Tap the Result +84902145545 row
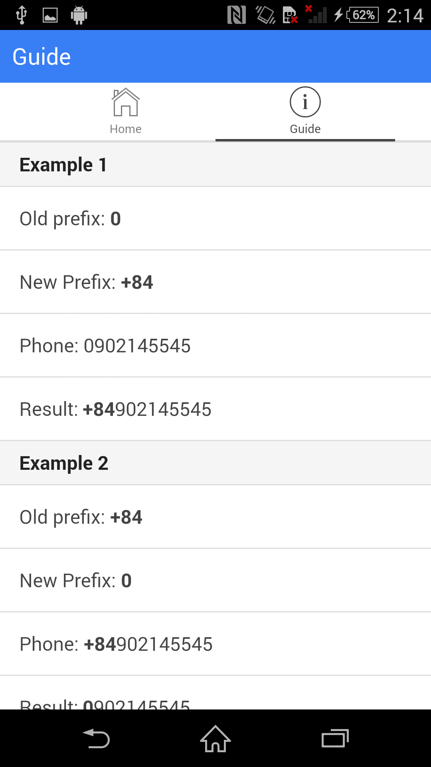This screenshot has width=431, height=767. click(215, 409)
